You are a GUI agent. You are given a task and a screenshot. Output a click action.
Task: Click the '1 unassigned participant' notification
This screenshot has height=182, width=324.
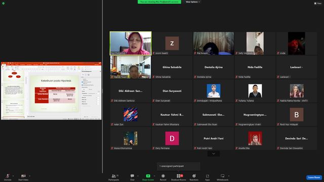coord(179,166)
